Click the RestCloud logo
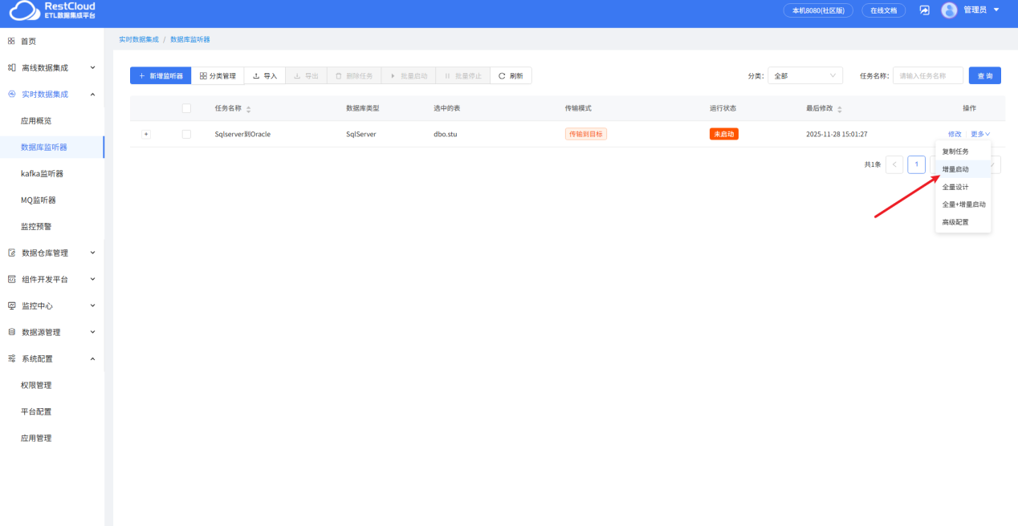Image resolution: width=1018 pixels, height=526 pixels. [x=52, y=10]
